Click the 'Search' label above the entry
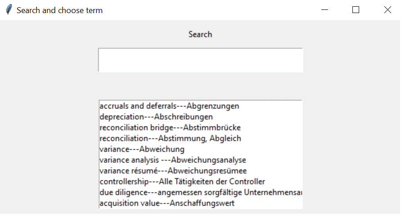 click(x=200, y=34)
